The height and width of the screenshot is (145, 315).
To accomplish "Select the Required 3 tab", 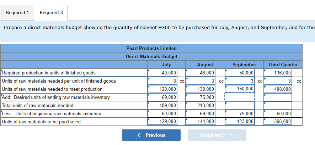I will pyautogui.click(x=51, y=13).
